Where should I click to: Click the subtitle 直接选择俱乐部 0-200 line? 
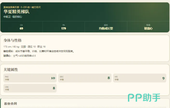pos(22,7)
